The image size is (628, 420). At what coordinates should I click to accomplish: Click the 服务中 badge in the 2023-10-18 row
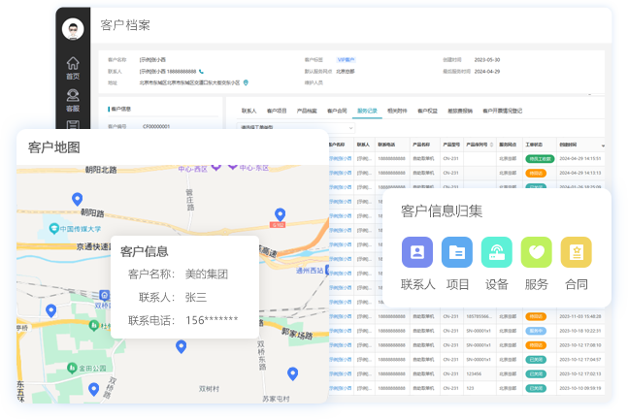point(536,331)
